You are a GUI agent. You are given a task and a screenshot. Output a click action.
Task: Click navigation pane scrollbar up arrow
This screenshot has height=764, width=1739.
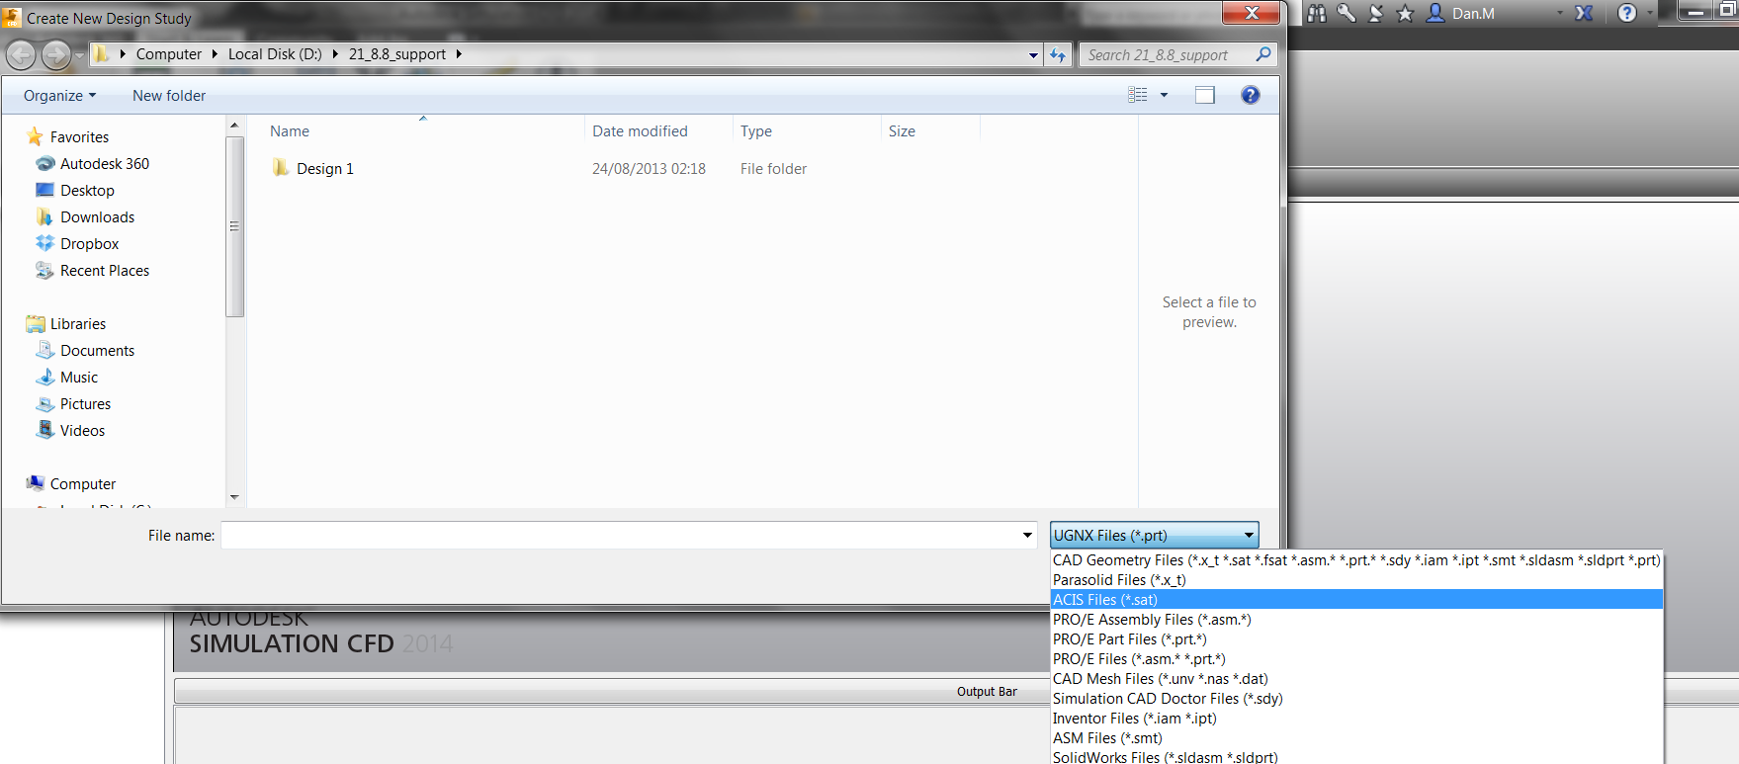[x=234, y=126]
